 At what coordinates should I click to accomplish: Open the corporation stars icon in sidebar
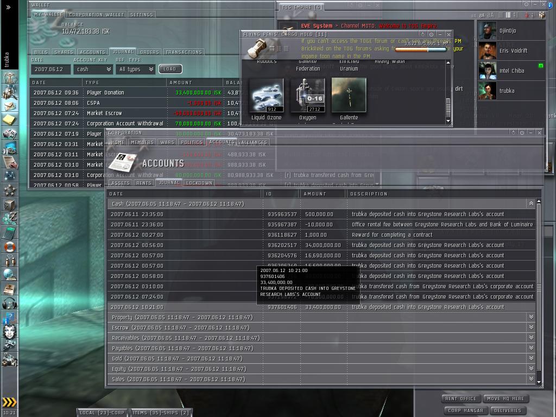10,190
